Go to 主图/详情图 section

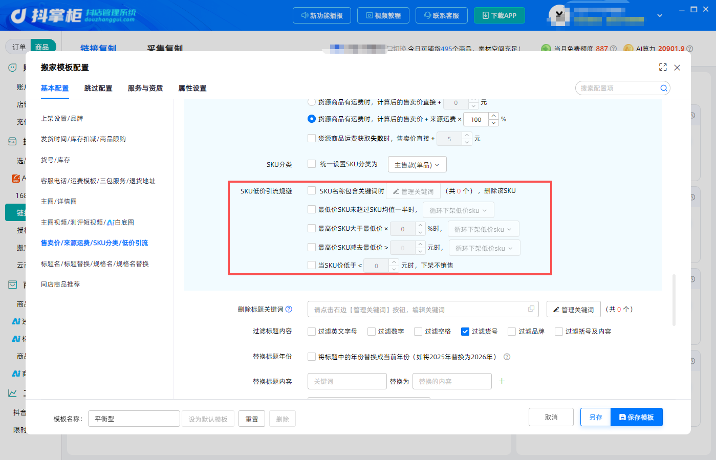(x=59, y=201)
